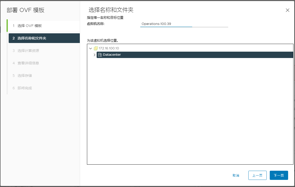Click step 5 选择存储
This screenshot has width=295, height=187.
25,76
